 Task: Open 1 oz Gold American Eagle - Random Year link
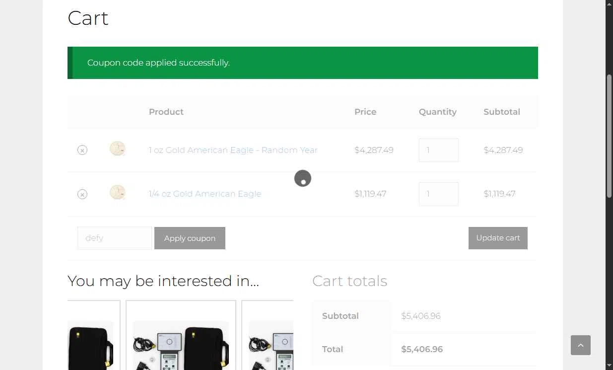tap(233, 150)
